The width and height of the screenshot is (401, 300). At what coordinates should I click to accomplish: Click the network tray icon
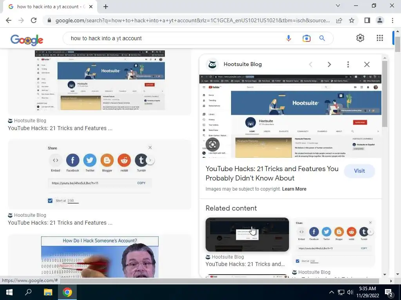[341, 292]
